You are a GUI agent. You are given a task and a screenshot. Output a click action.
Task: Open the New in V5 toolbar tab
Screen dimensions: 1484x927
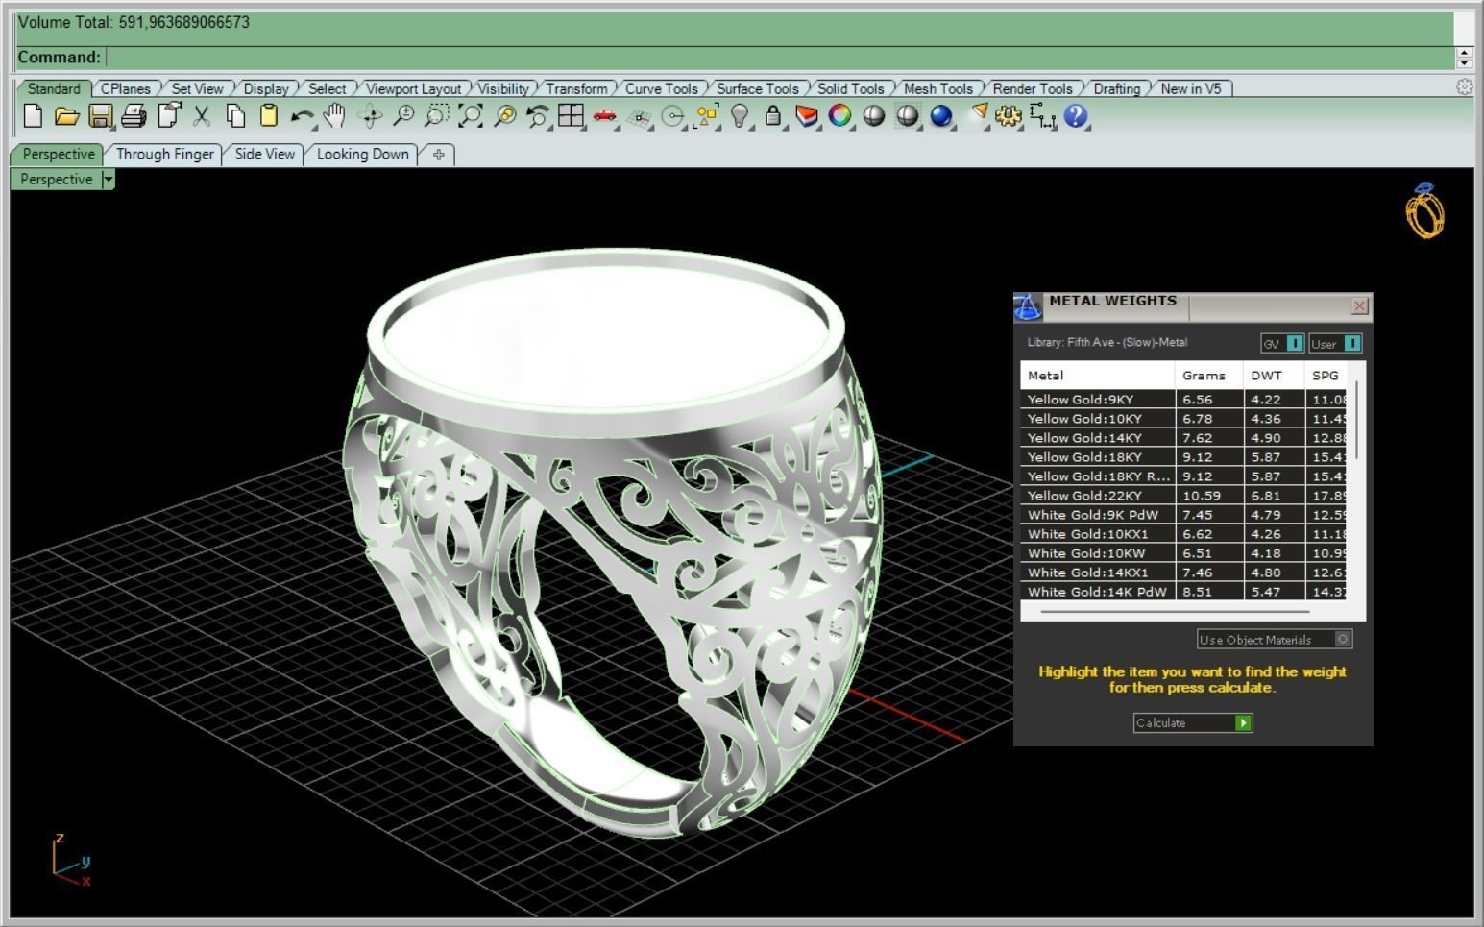pyautogui.click(x=1190, y=88)
